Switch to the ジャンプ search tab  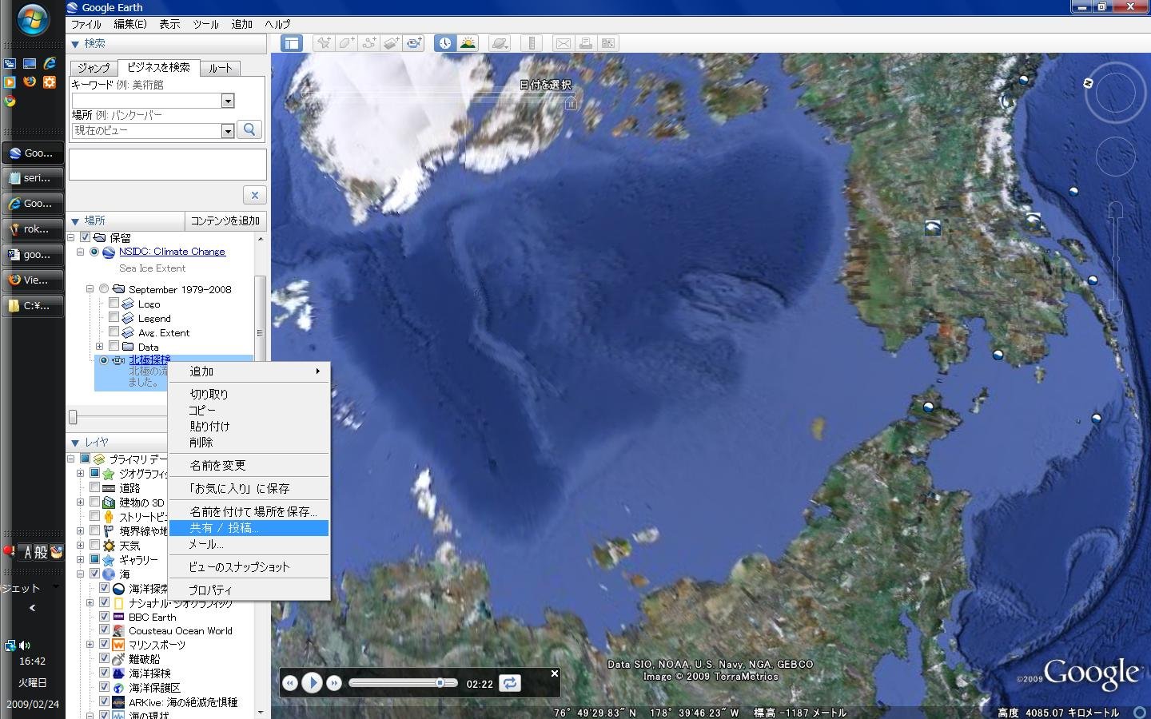pyautogui.click(x=94, y=68)
